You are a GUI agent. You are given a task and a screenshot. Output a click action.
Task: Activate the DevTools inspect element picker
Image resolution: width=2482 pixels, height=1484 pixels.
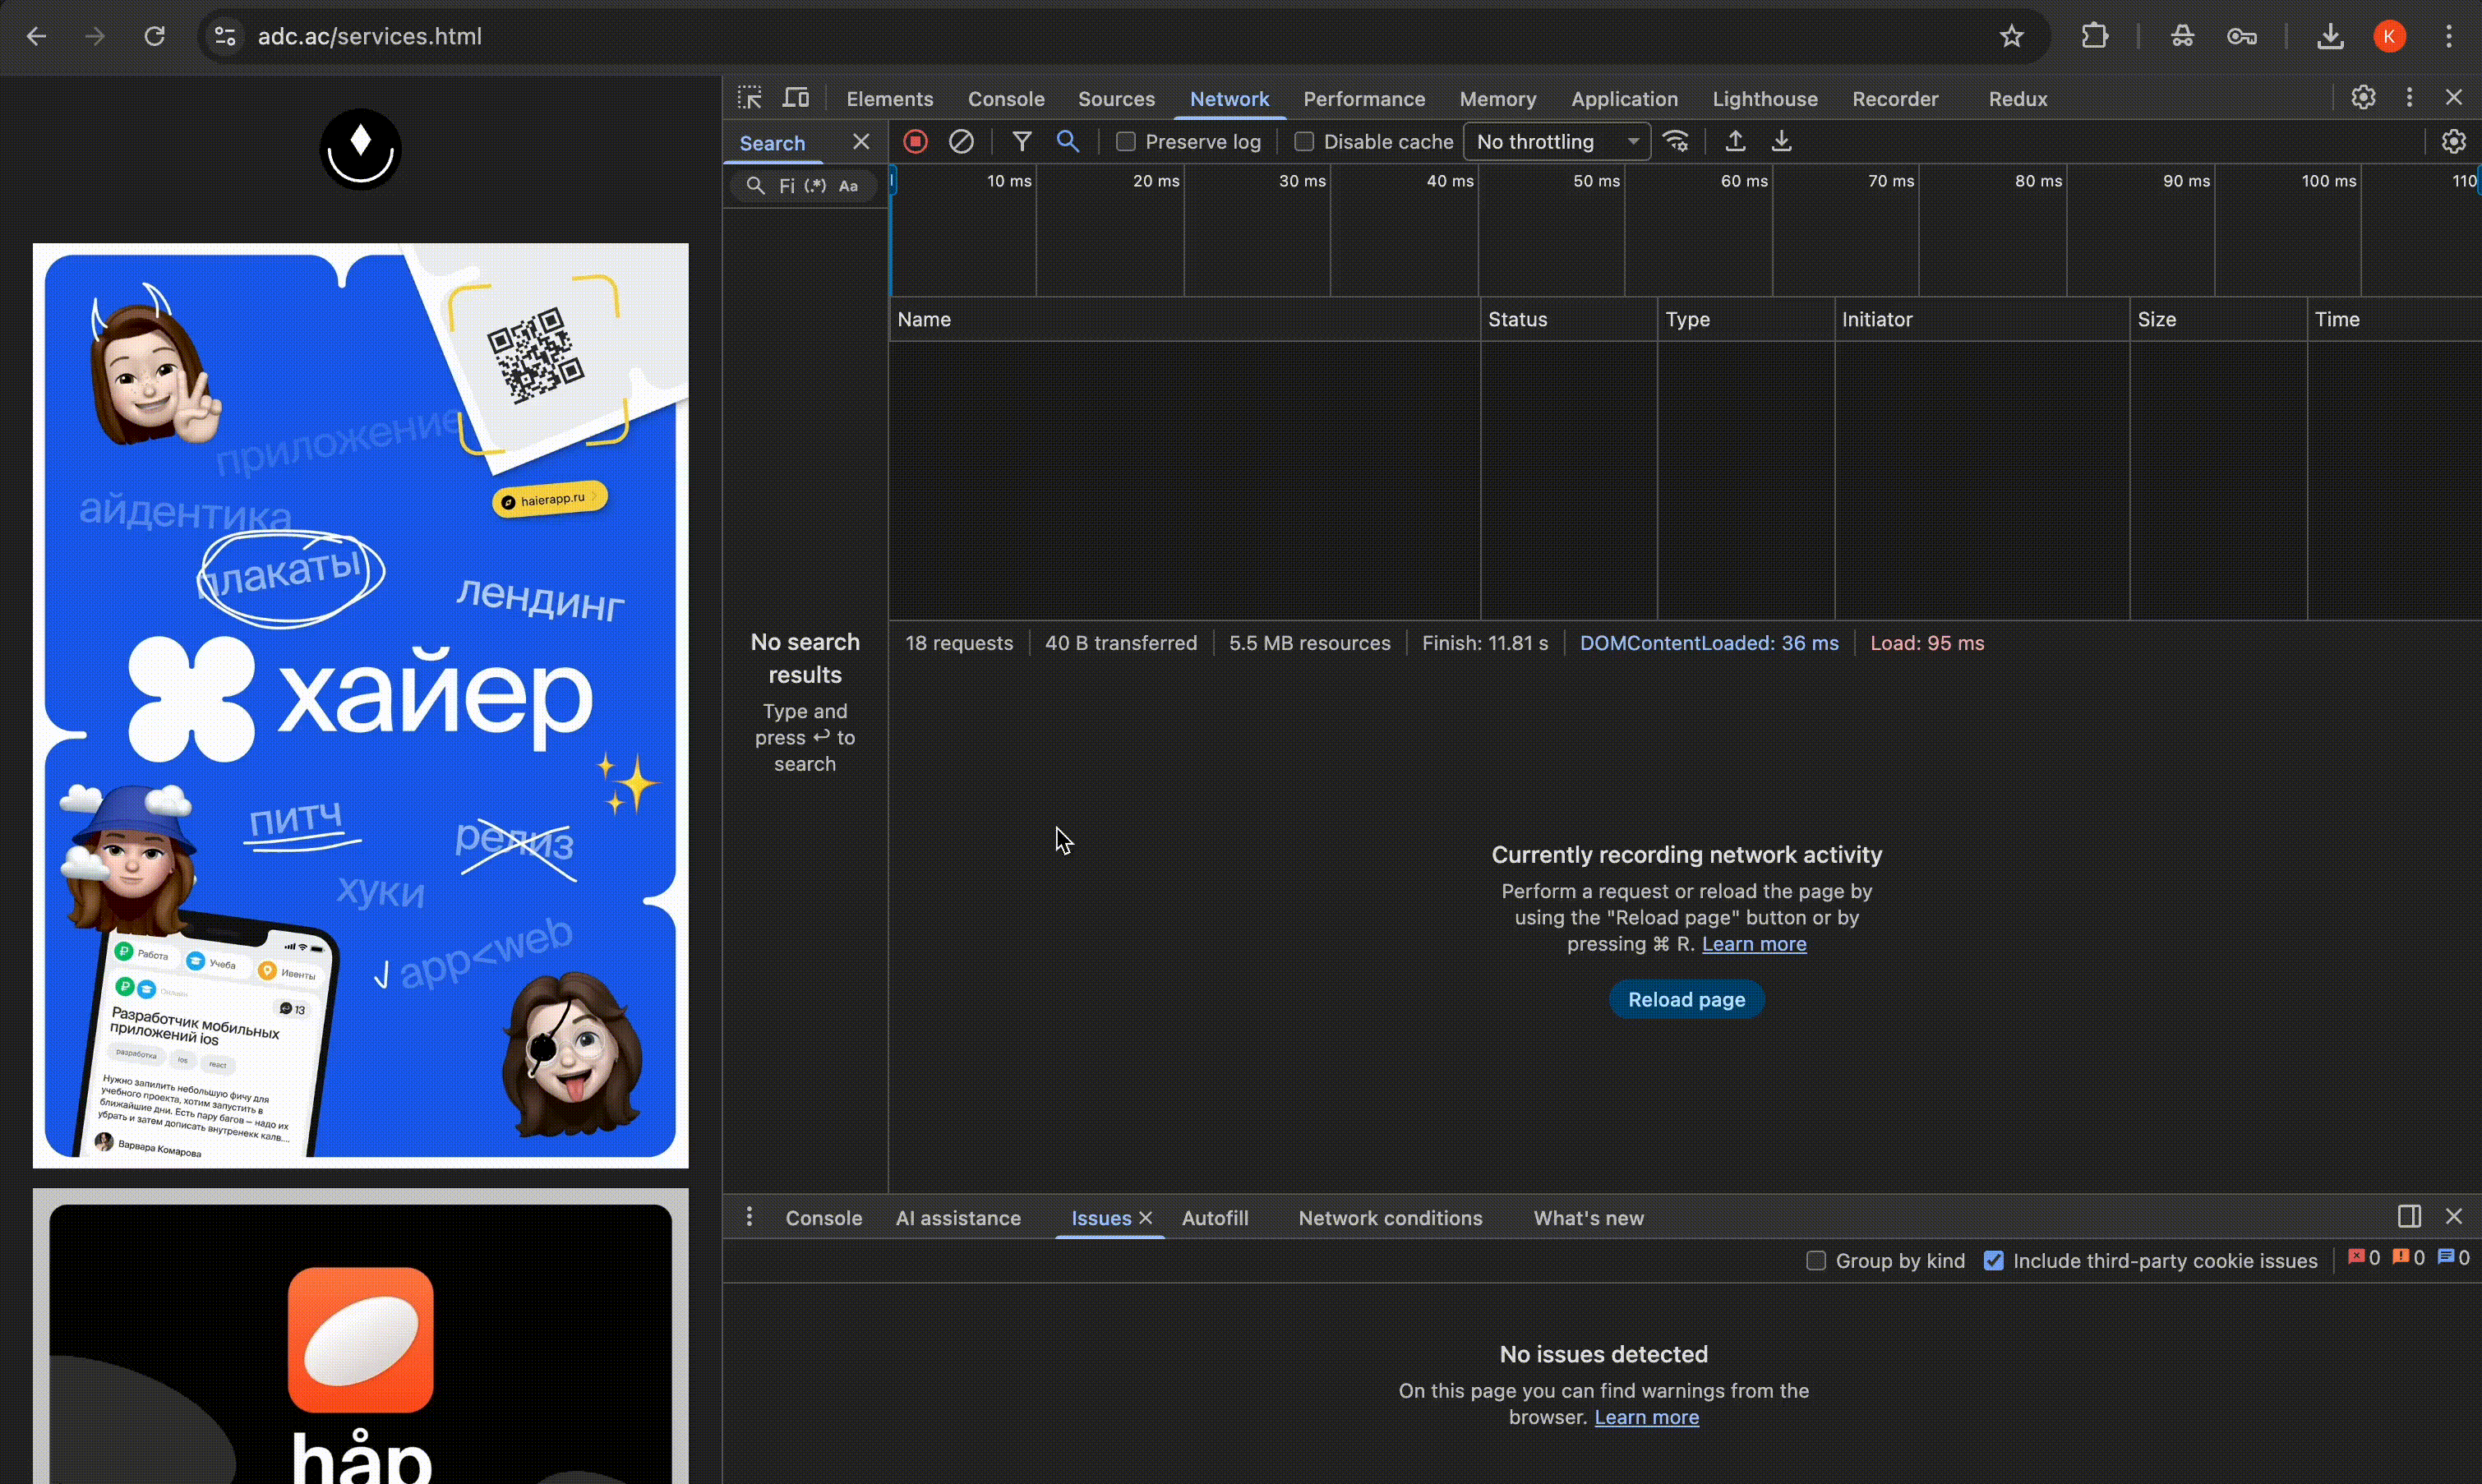pos(750,98)
